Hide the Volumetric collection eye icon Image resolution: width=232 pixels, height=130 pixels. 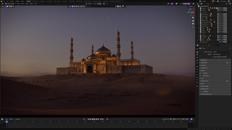pyautogui.click(x=222, y=20)
